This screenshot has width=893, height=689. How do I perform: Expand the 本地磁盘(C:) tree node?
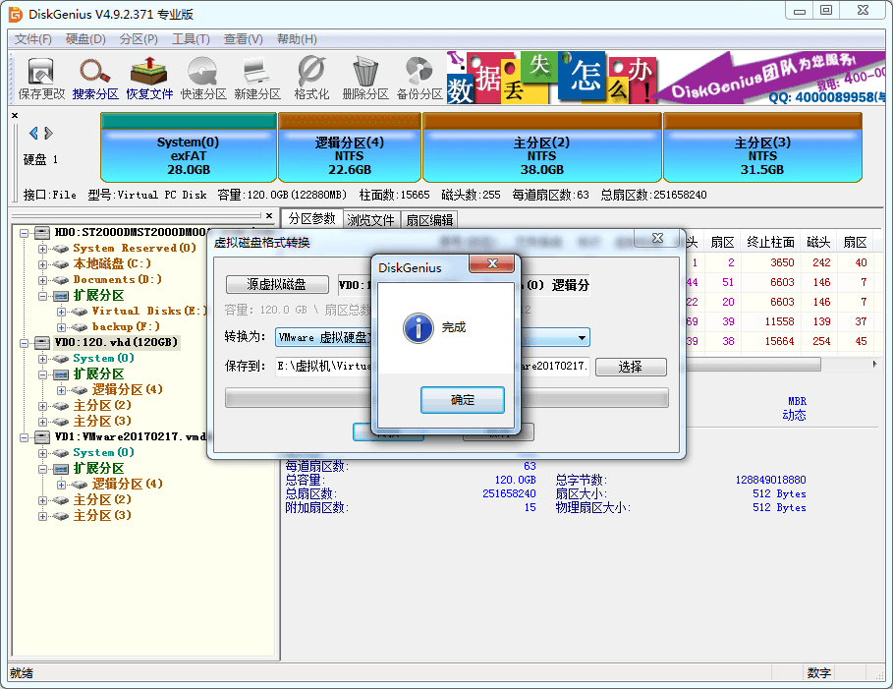pyautogui.click(x=43, y=263)
